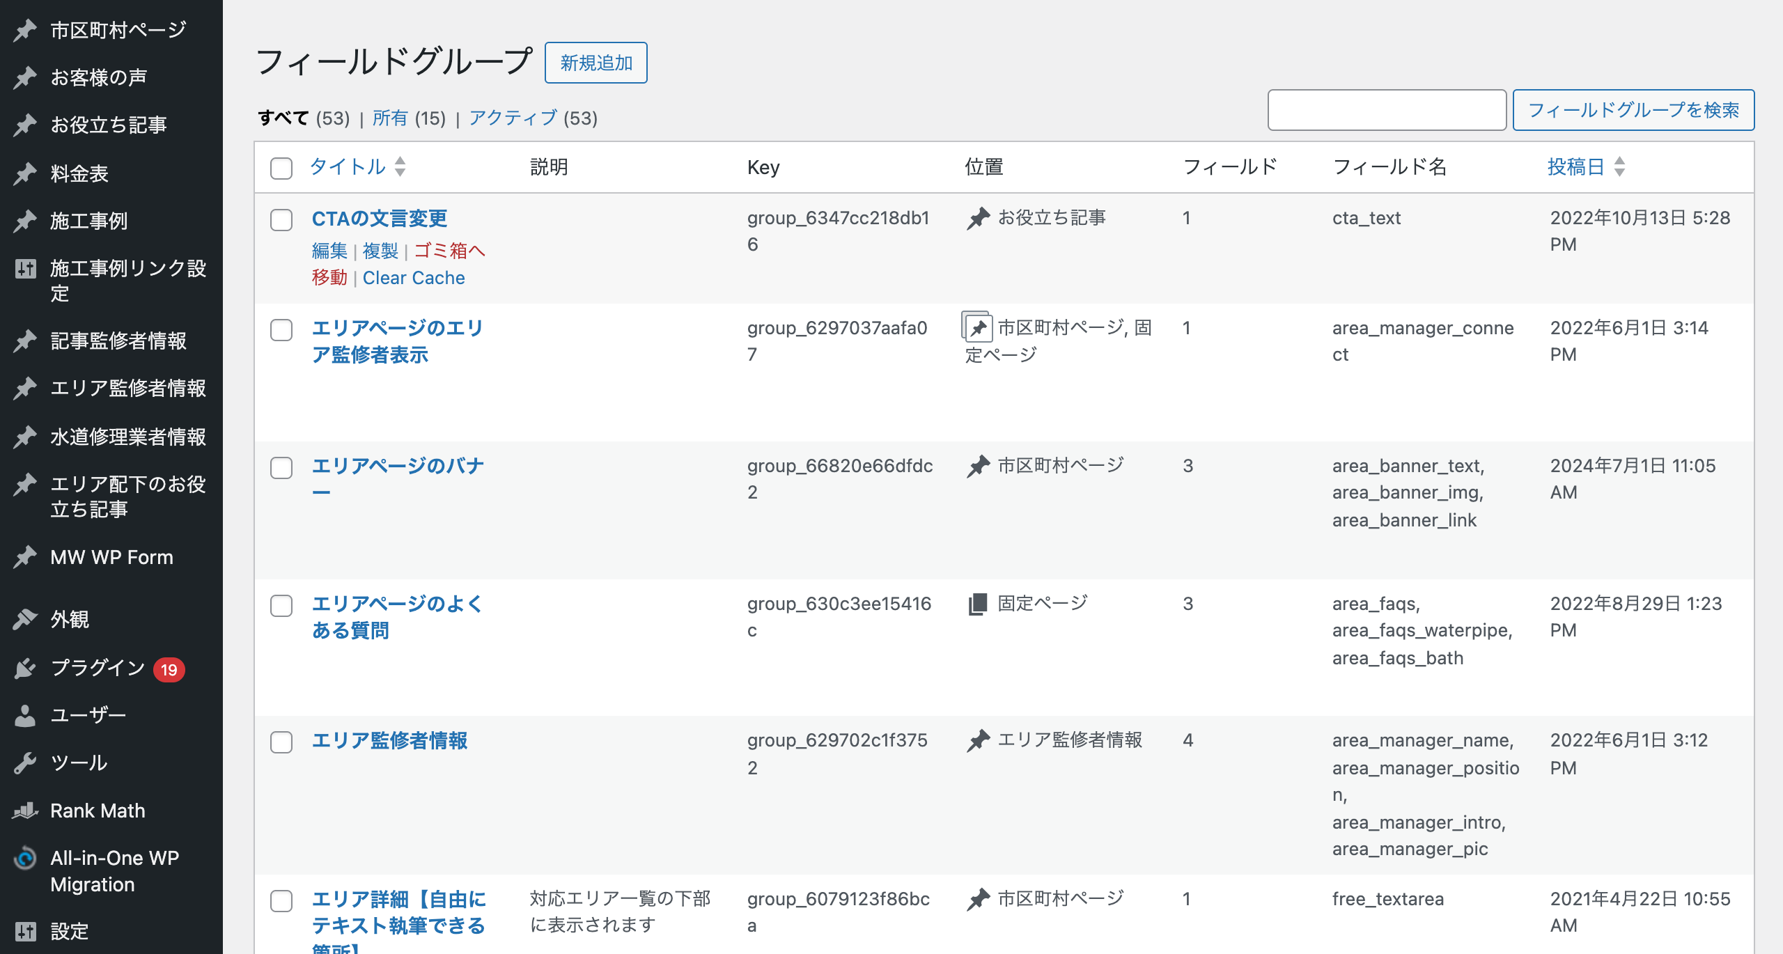
Task: Click the Plugins plug icon in sidebar
Action: (25, 668)
